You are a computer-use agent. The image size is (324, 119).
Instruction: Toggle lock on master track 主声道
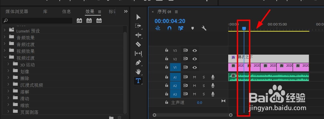pyautogui.click(x=167, y=102)
